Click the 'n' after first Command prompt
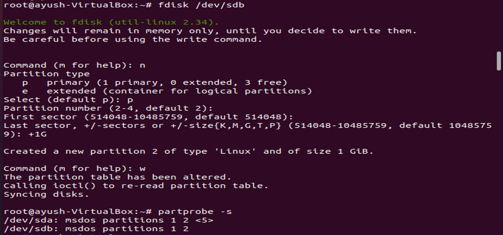Image resolution: width=503 pixels, height=235 pixels. point(143,65)
